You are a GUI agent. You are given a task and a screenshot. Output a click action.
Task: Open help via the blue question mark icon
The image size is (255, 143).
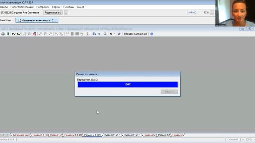click(151, 34)
